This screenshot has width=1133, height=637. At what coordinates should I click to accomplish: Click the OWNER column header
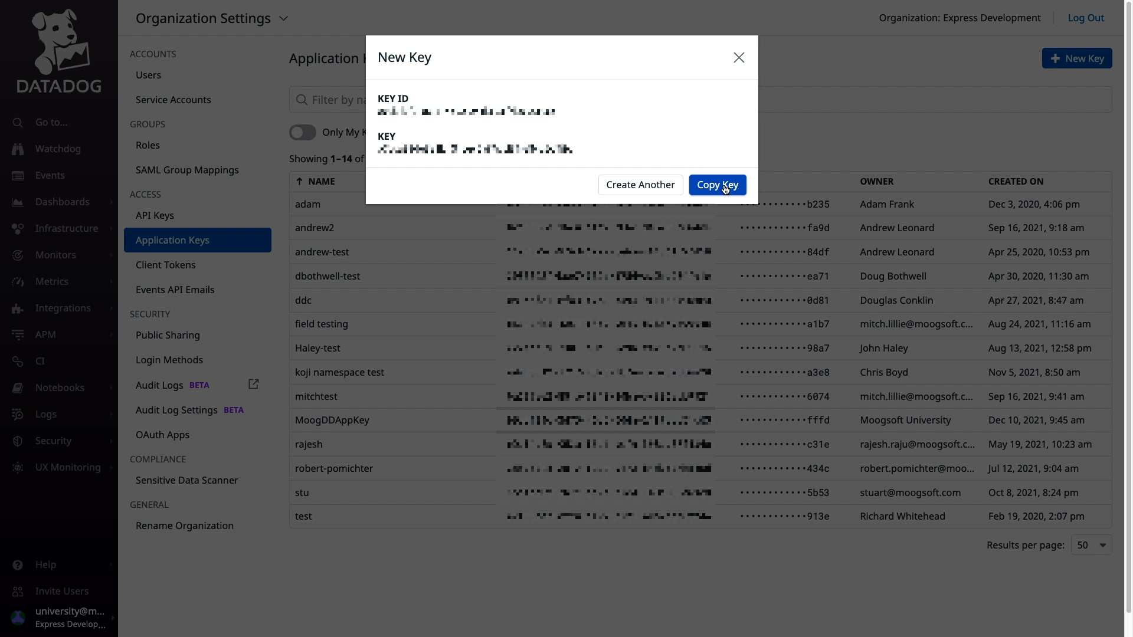(x=876, y=182)
